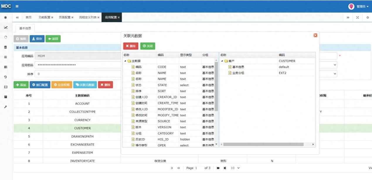Click the 关联元数据 button in toolbar
The width and height of the screenshot is (372, 180).
[85, 85]
